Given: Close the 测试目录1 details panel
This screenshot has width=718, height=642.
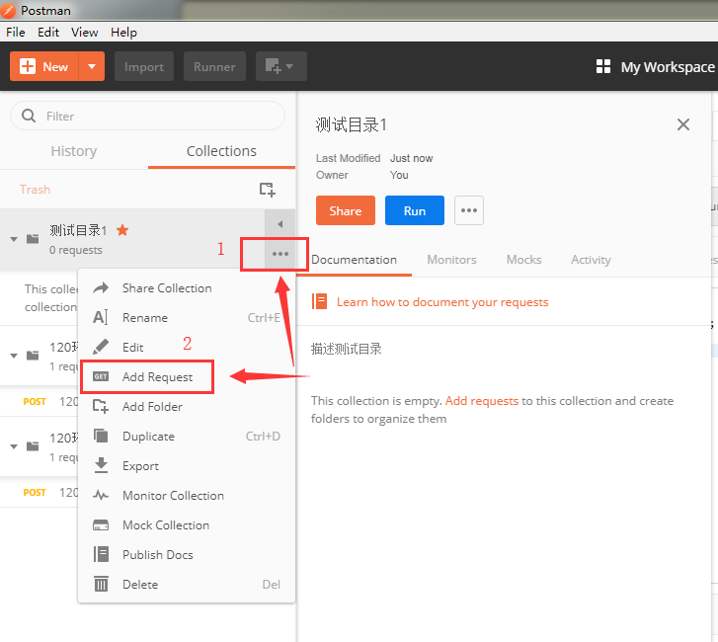Looking at the screenshot, I should pyautogui.click(x=683, y=124).
